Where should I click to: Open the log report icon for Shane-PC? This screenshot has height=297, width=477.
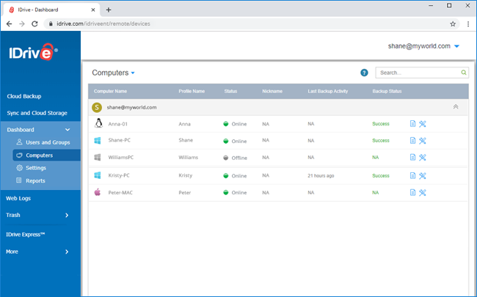[x=412, y=141]
